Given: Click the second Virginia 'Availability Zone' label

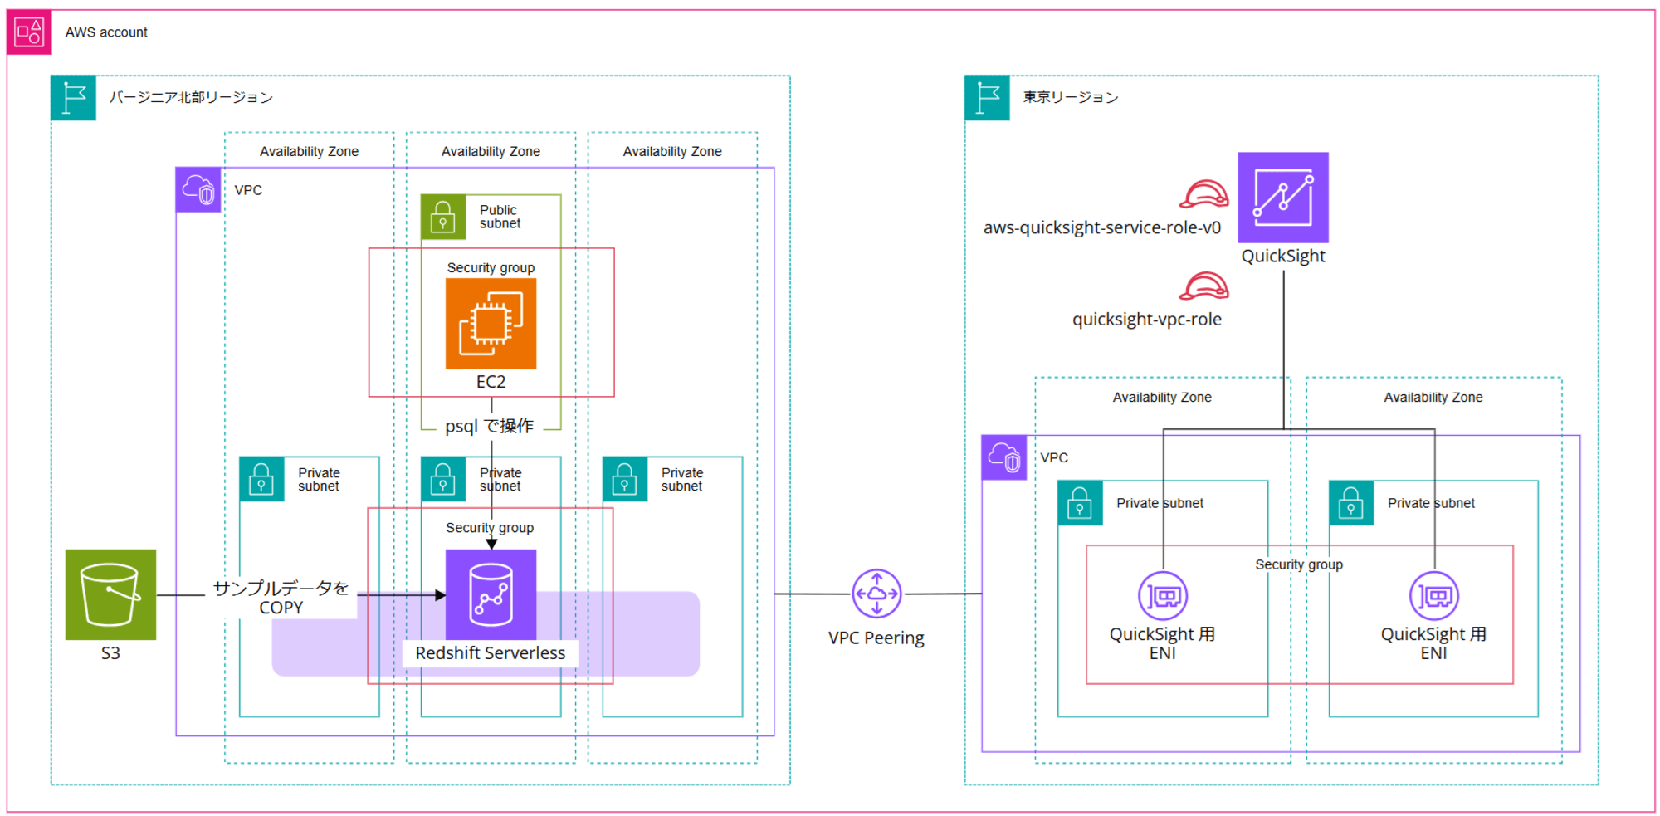Looking at the screenshot, I should click(491, 152).
